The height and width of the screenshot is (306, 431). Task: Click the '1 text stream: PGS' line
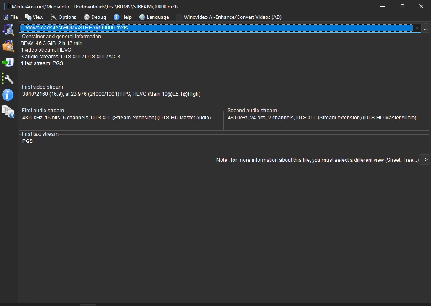42,63
